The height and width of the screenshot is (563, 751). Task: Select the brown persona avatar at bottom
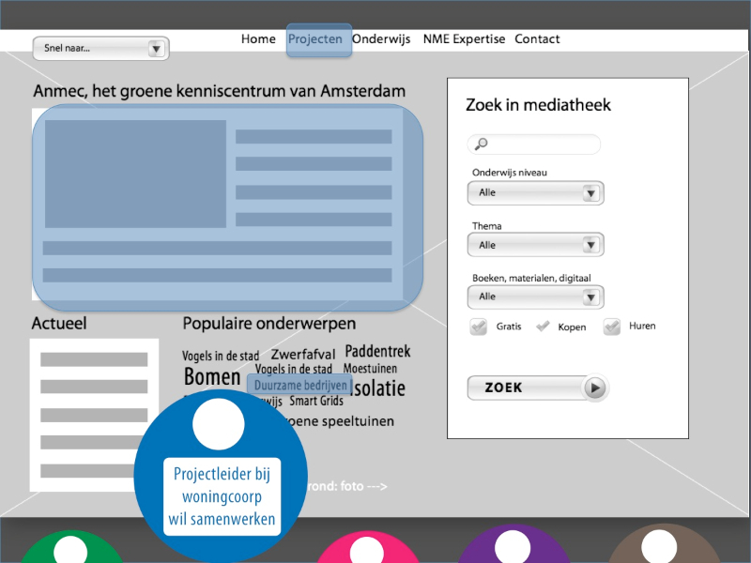[665, 547]
